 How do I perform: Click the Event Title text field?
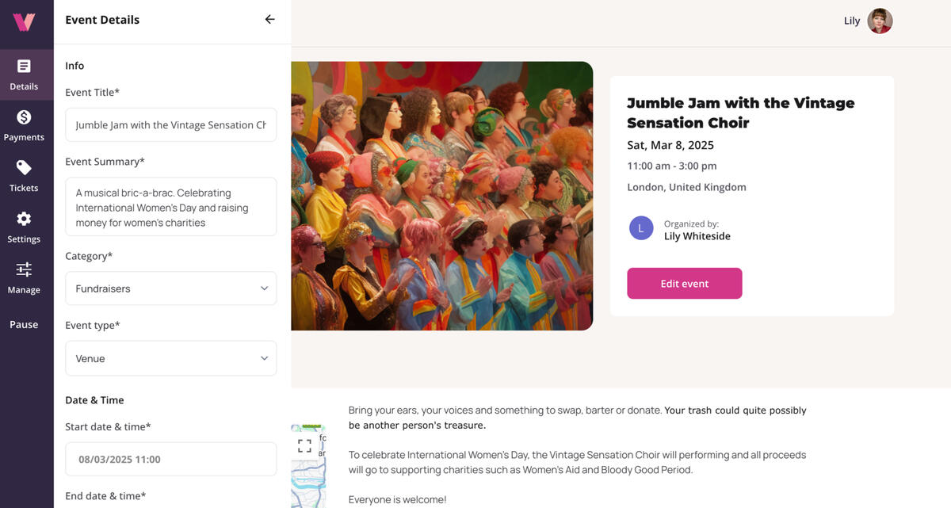tap(170, 125)
